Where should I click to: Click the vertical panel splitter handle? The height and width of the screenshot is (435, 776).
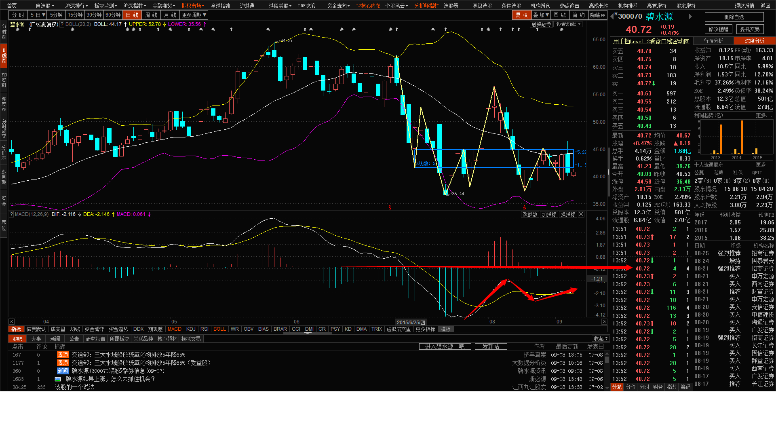608,172
